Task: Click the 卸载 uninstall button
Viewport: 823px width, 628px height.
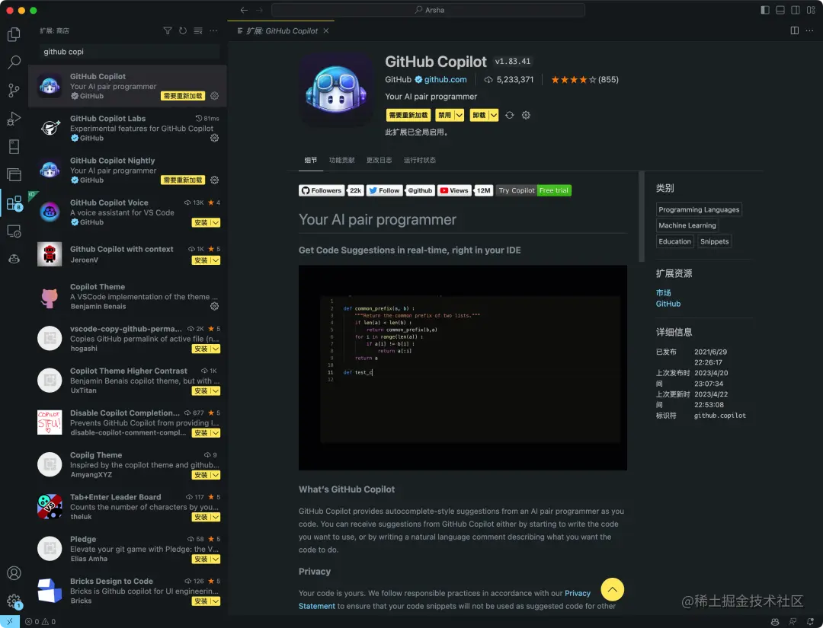Action: [x=479, y=116]
